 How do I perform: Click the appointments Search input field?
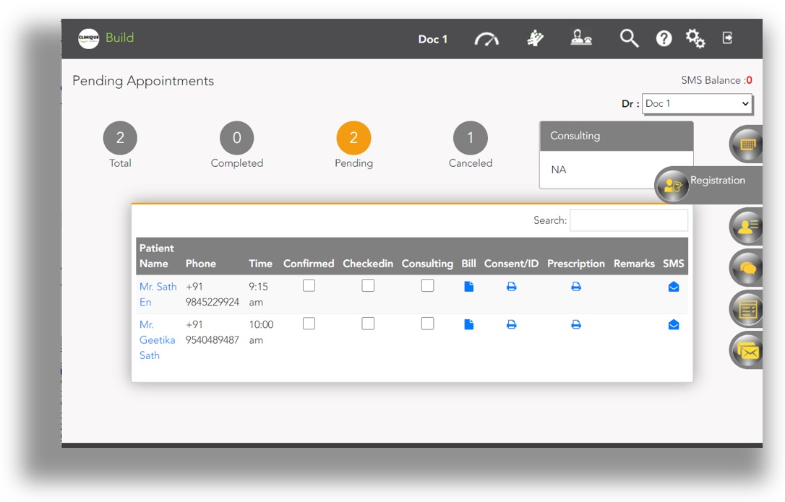tap(628, 220)
